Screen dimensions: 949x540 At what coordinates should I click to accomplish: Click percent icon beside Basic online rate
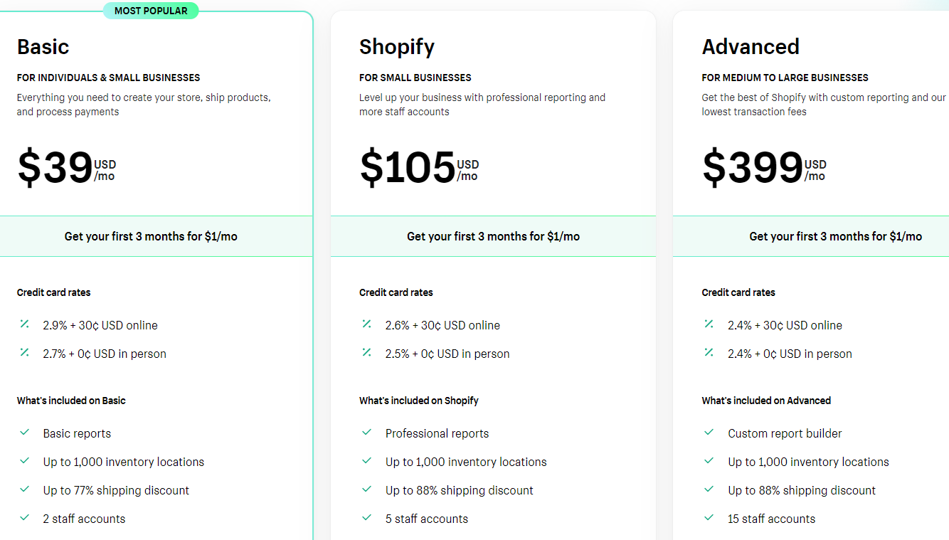24,324
